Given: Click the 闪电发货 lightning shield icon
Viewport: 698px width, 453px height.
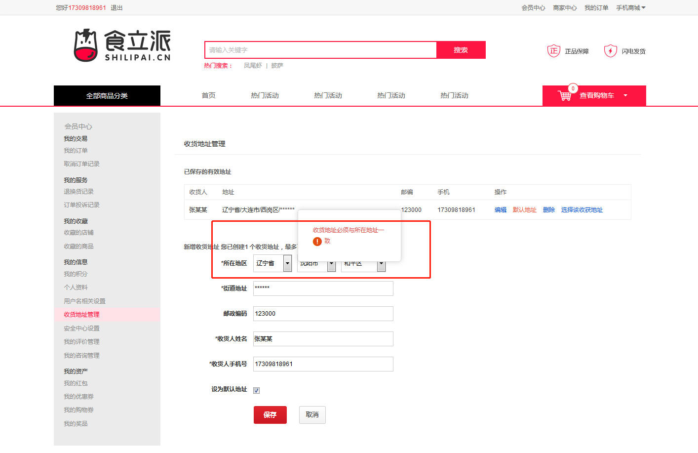Looking at the screenshot, I should [x=611, y=51].
